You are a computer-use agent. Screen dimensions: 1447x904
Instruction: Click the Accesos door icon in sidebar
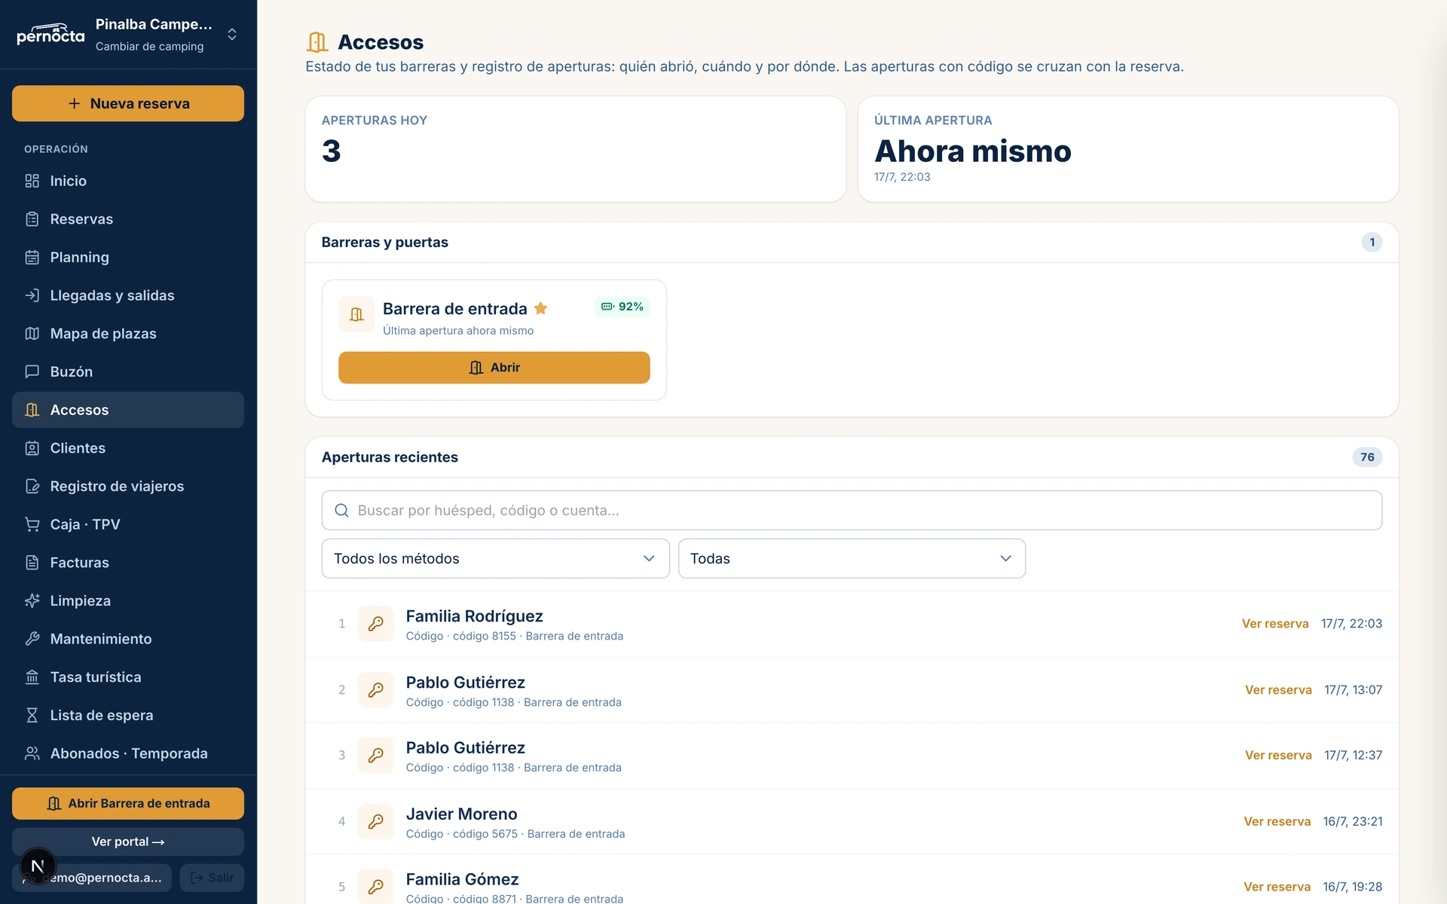point(32,410)
